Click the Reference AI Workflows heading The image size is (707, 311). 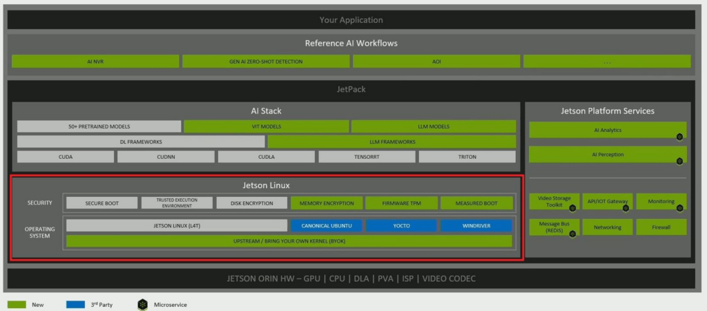coord(351,44)
